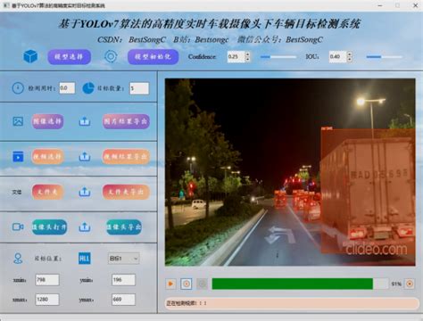The image size is (423, 321).
Task: Click the camcorder icon in the camera row
Action: (x=18, y=227)
